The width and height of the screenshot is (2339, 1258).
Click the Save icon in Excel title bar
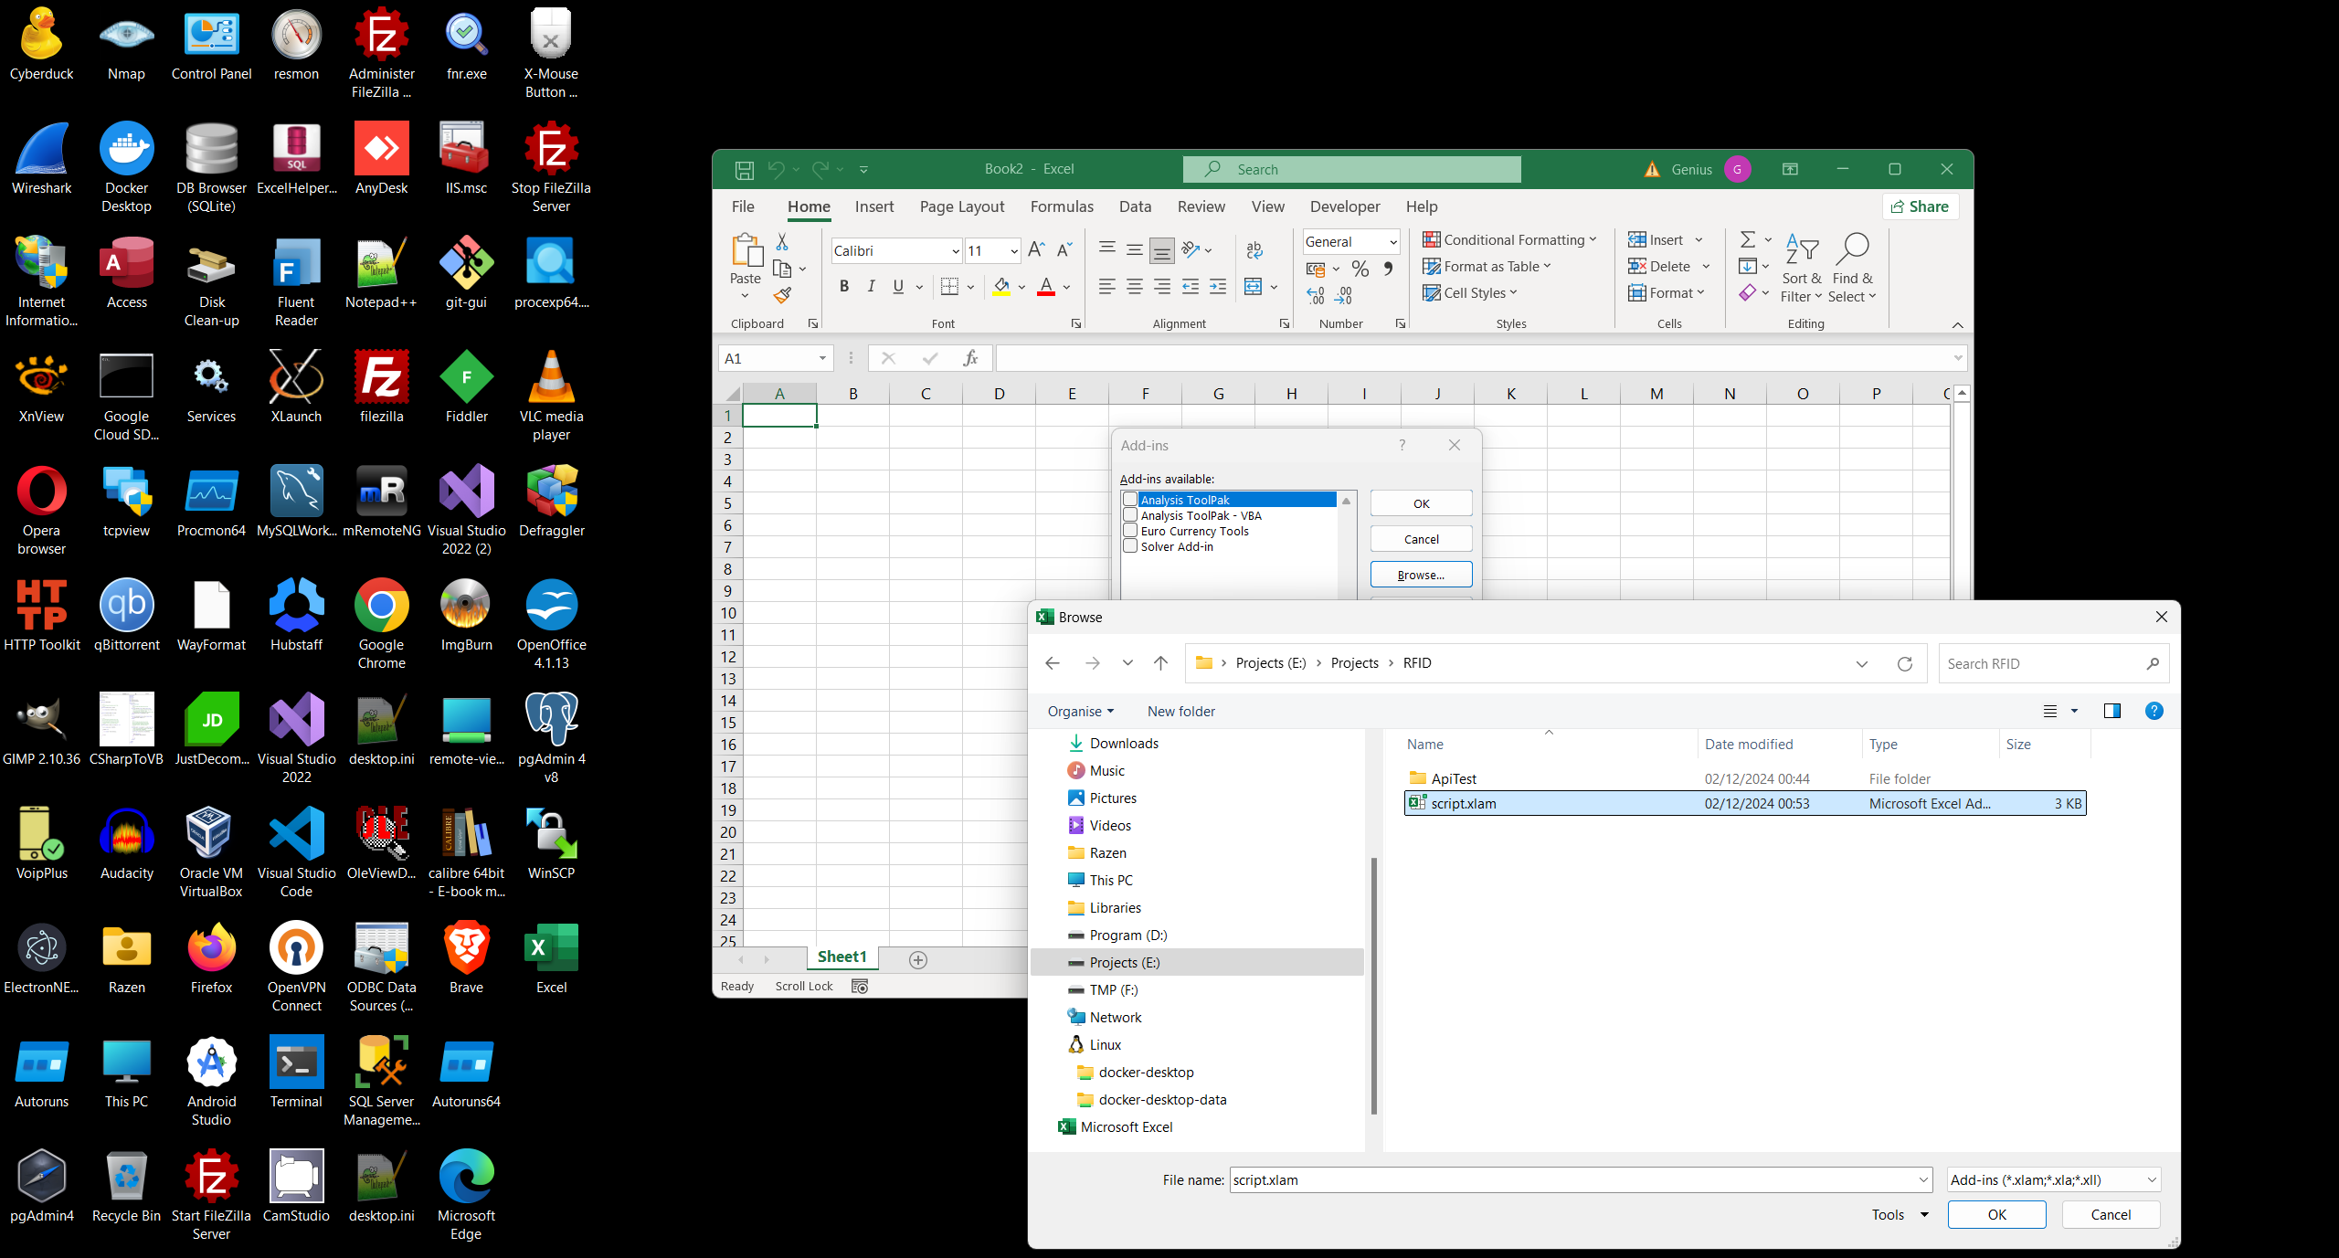click(x=745, y=170)
